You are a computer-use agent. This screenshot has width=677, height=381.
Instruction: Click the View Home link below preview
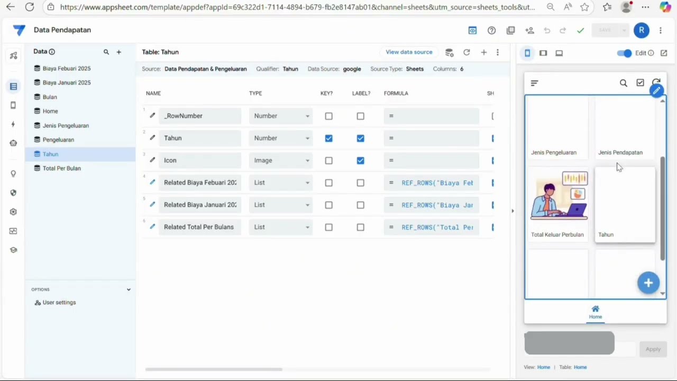point(544,367)
